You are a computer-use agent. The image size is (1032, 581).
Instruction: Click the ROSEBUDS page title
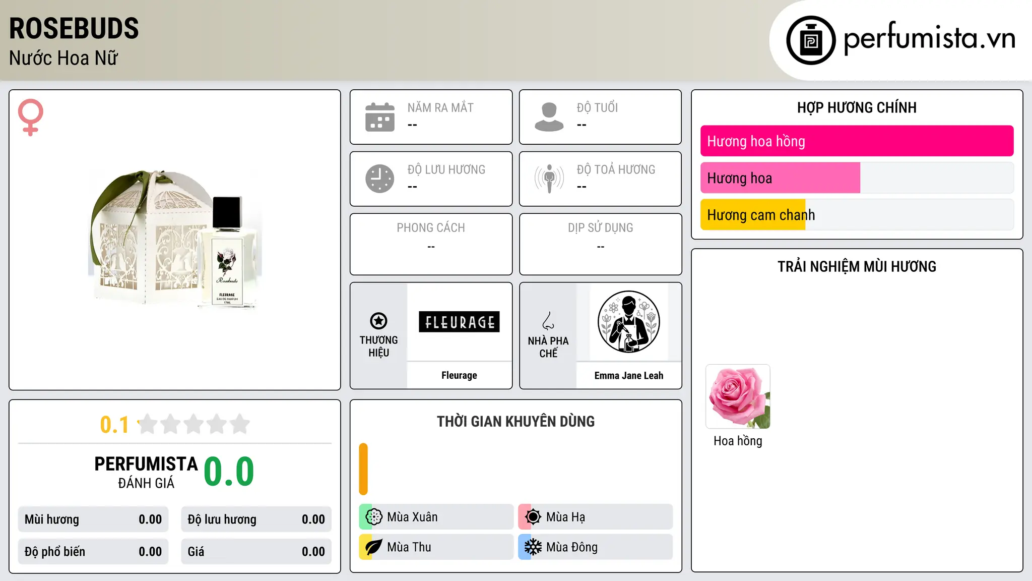74,28
